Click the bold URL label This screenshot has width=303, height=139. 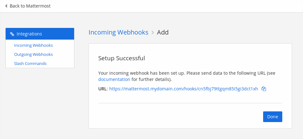(103, 89)
